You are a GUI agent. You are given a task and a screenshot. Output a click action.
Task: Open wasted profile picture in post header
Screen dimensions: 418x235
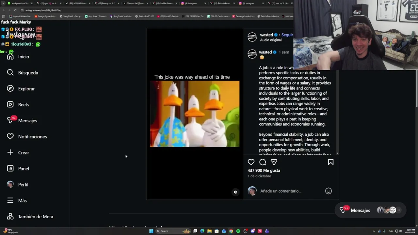[252, 37]
